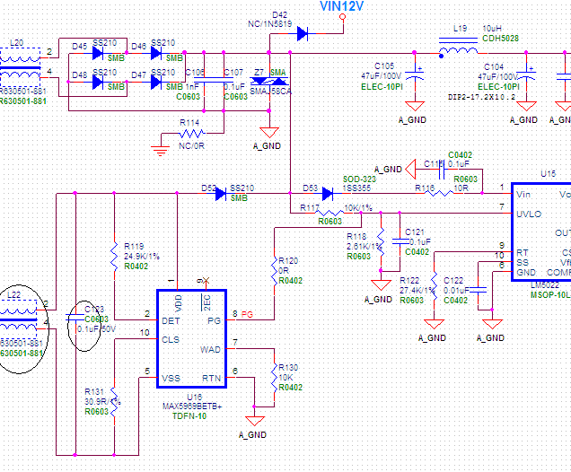This screenshot has width=571, height=472.
Task: Select capacitor C121 symbol
Action: (400, 241)
